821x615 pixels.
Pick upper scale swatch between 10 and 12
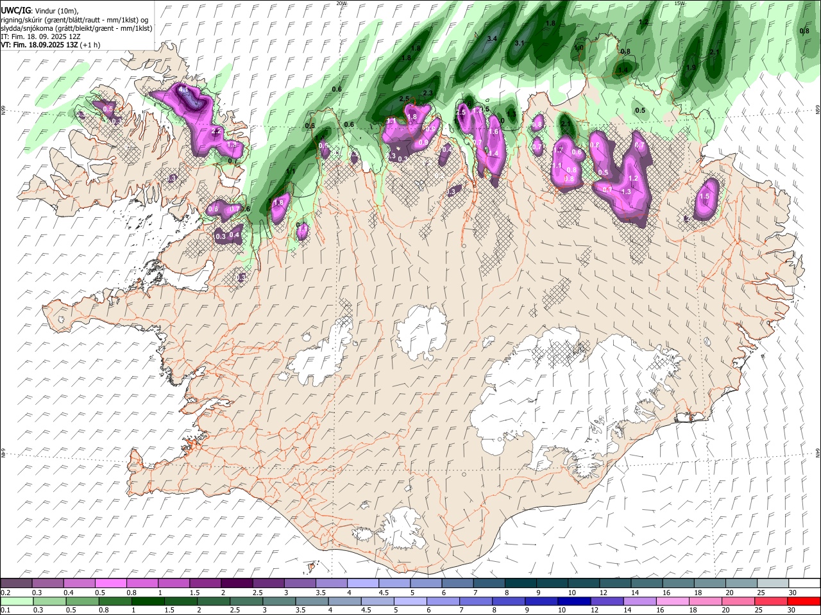[x=583, y=584]
